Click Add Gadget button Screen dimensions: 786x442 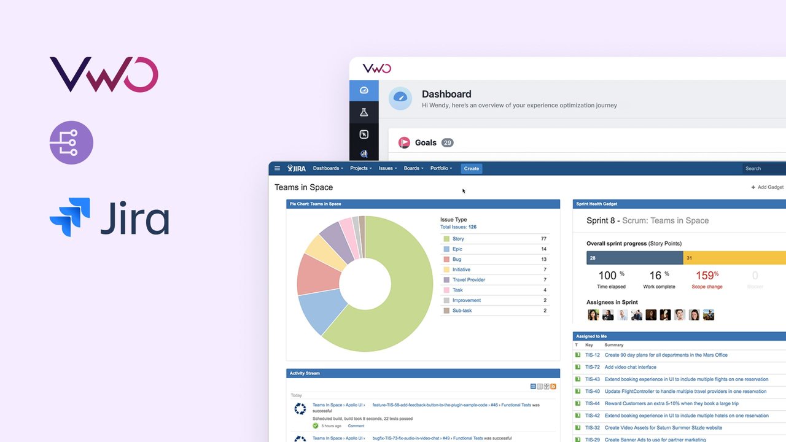[767, 187]
